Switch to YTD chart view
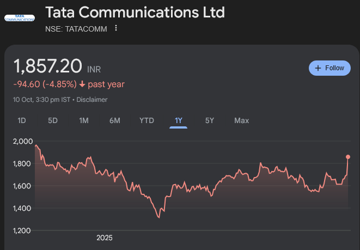The width and height of the screenshot is (360, 250). pos(147,120)
